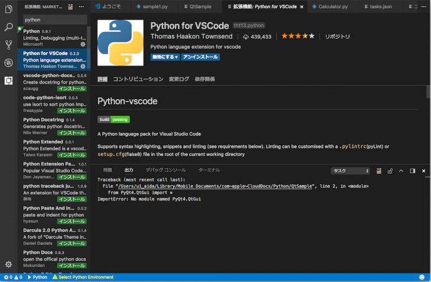
Task: Install code-python-isort extension
Action: pos(72,110)
